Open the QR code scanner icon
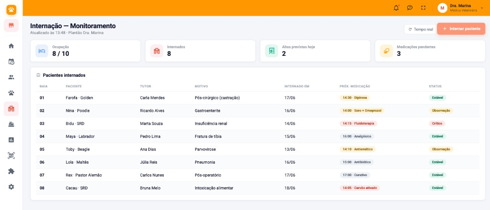 pyautogui.click(x=11, y=156)
